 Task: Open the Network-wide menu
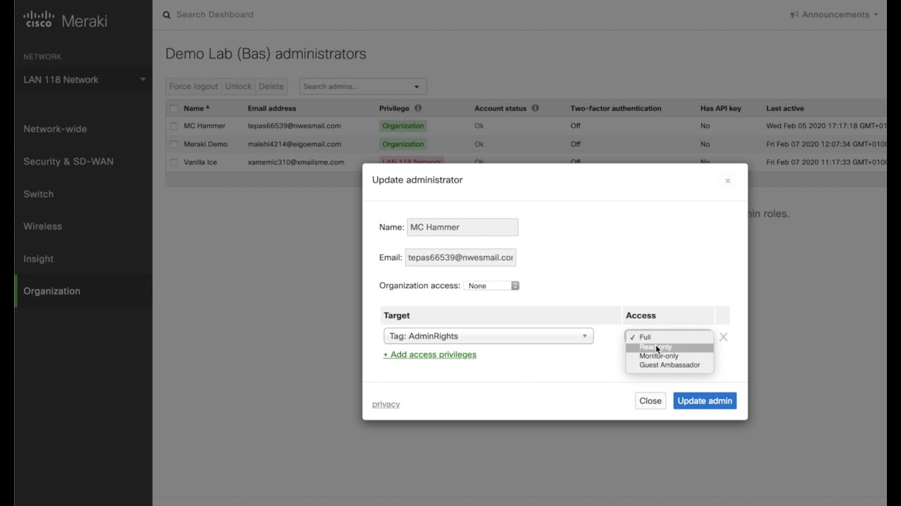55,129
